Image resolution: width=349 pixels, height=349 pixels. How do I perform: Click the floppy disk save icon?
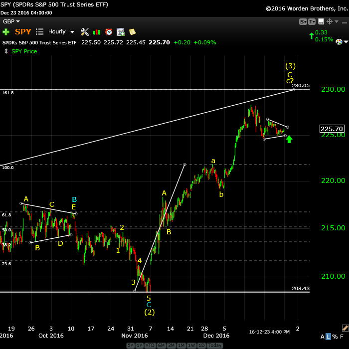(x=321, y=21)
